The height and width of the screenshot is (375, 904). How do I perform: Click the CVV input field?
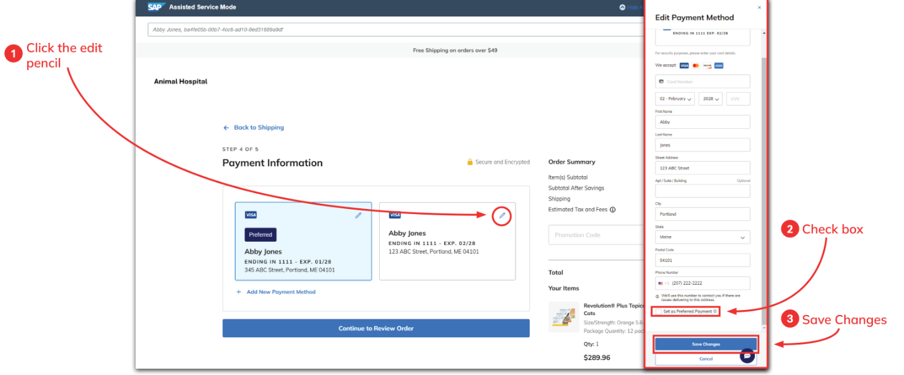pyautogui.click(x=738, y=99)
